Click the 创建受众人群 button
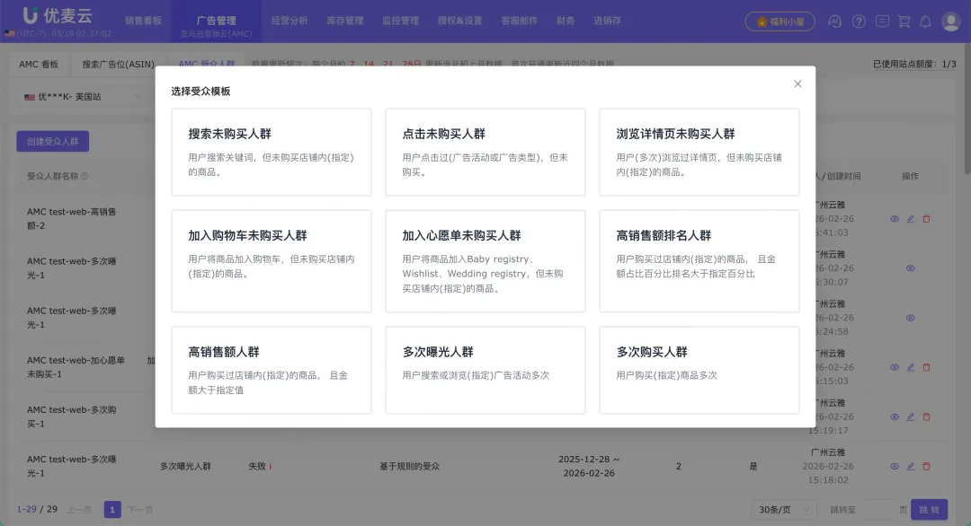The width and height of the screenshot is (971, 526). point(52,141)
